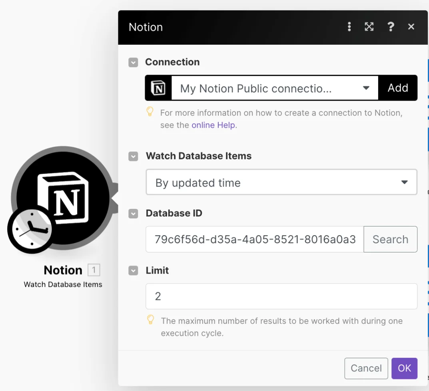
Task: Open the online Help link
Action: point(213,125)
